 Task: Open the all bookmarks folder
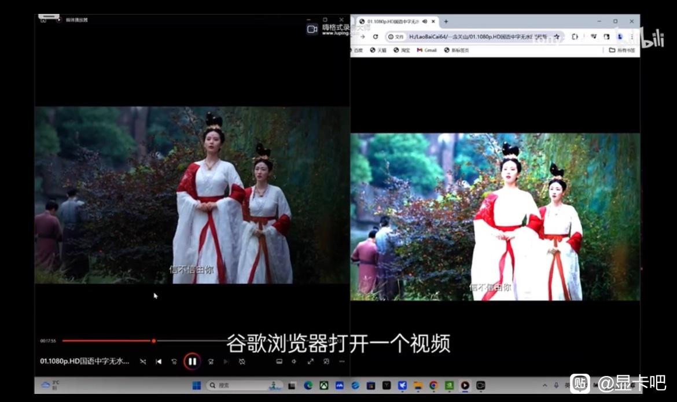point(622,50)
